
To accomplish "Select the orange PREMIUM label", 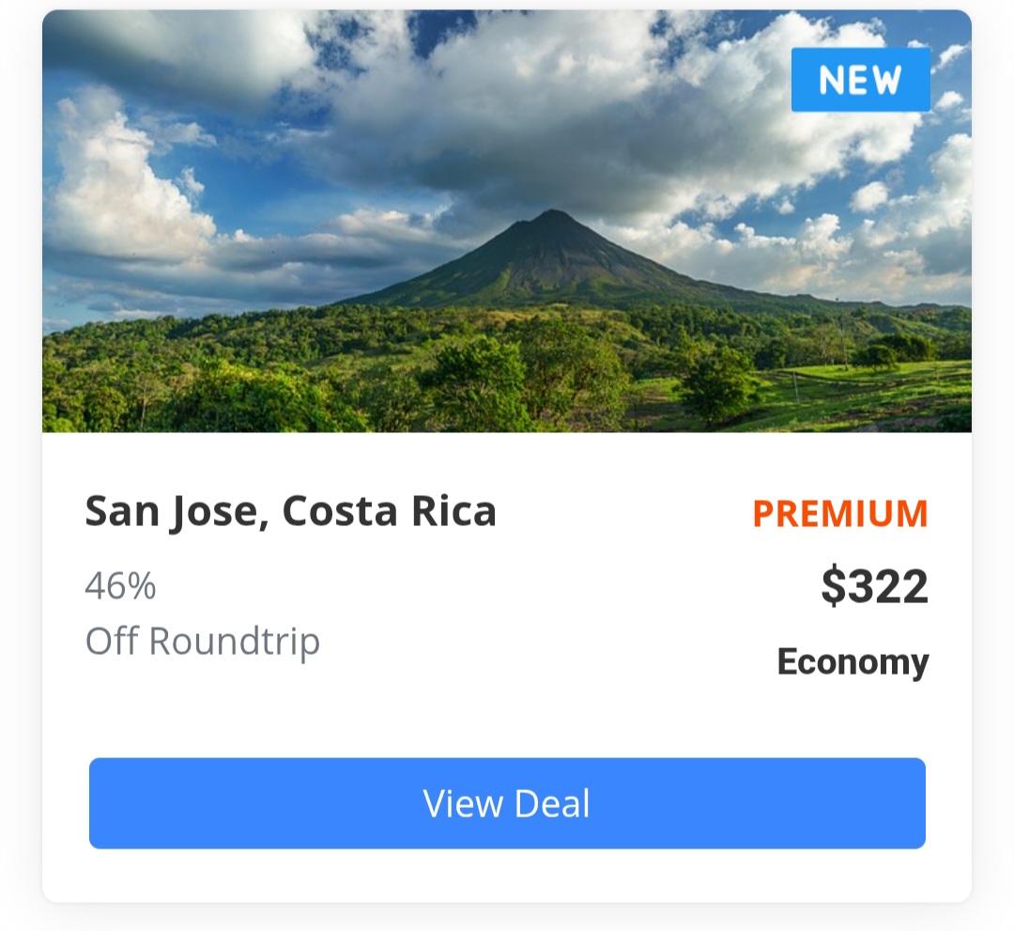I will pyautogui.click(x=840, y=514).
